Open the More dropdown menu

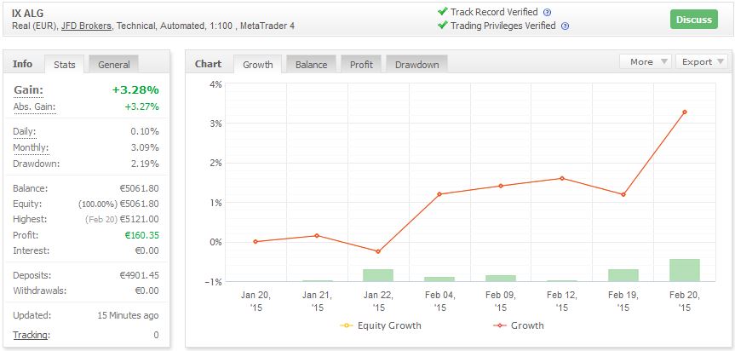click(646, 61)
